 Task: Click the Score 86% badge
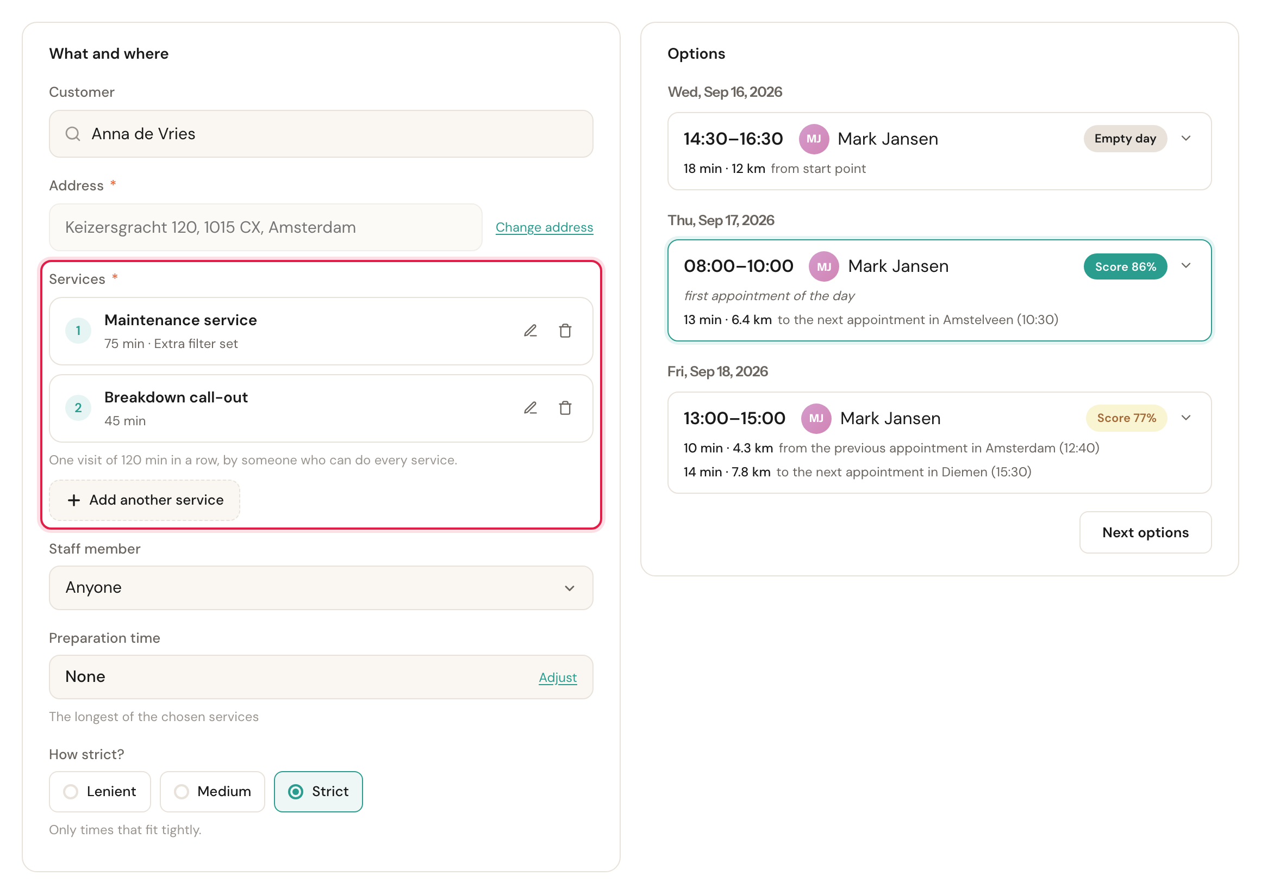(1125, 266)
